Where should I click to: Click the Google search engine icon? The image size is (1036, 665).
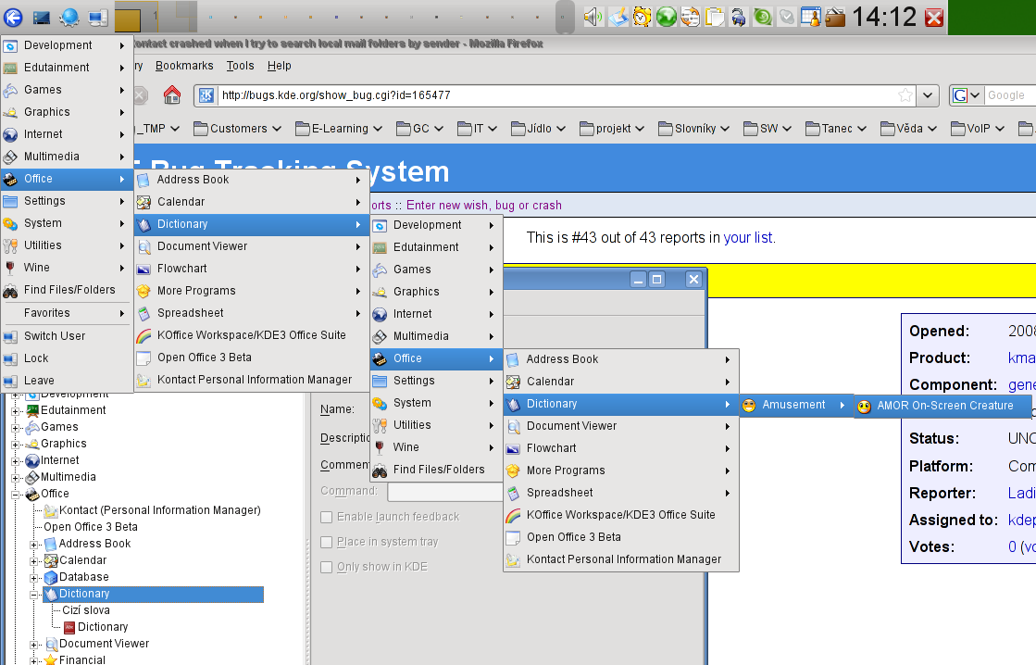coord(960,95)
